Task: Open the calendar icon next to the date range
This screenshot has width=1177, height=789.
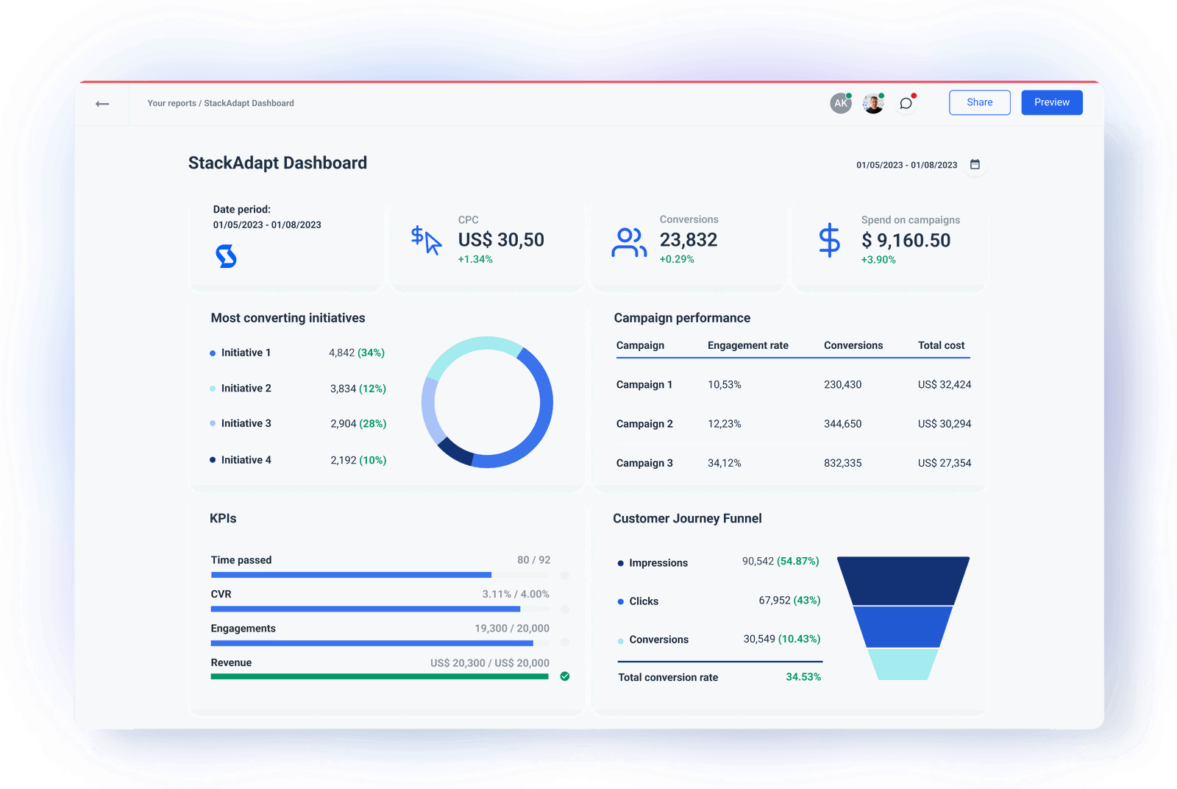Action: [x=975, y=165]
